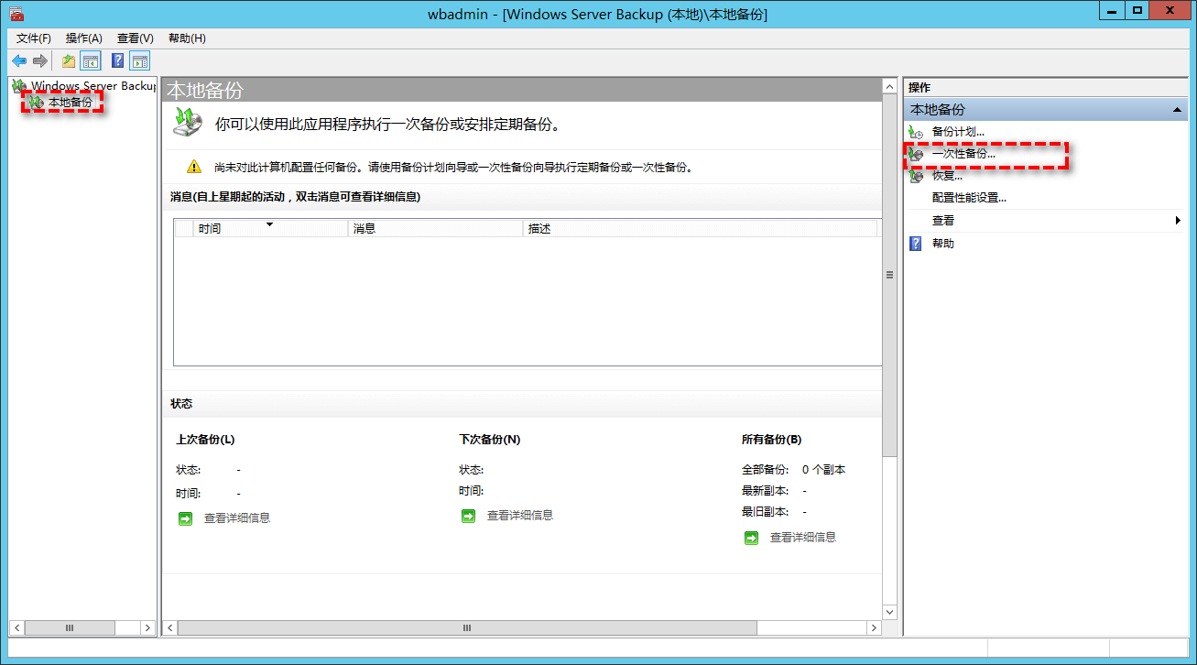
Task: Collapse the 本地备份 actions section arrow
Action: pyautogui.click(x=1177, y=110)
